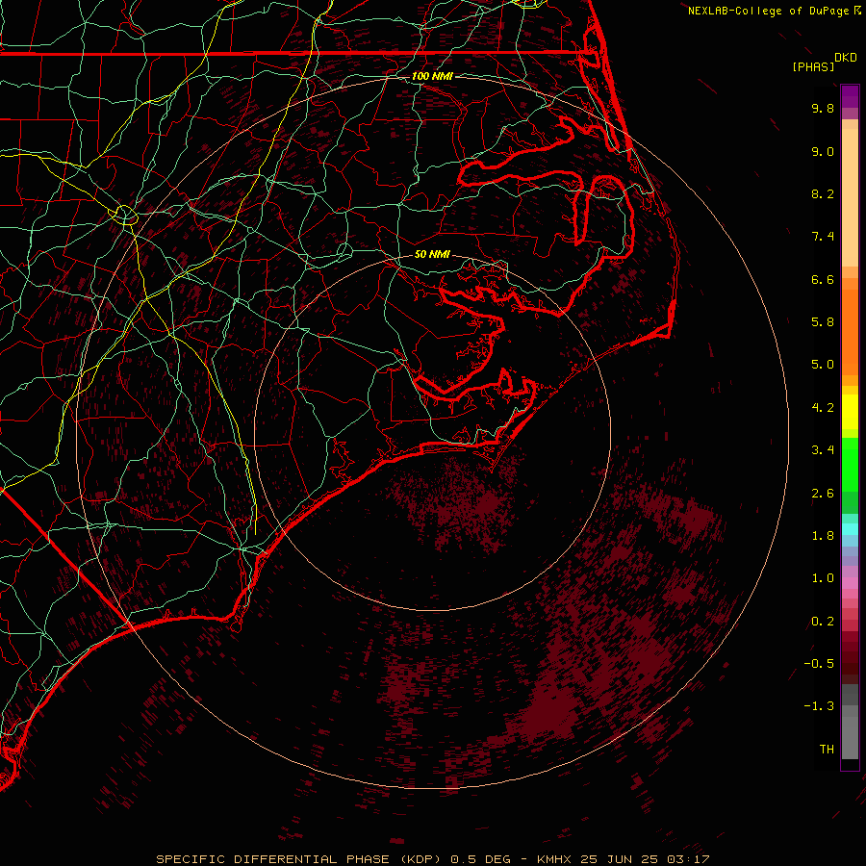Click the 3.4 legend value
This screenshot has width=866, height=866.
pyautogui.click(x=823, y=450)
